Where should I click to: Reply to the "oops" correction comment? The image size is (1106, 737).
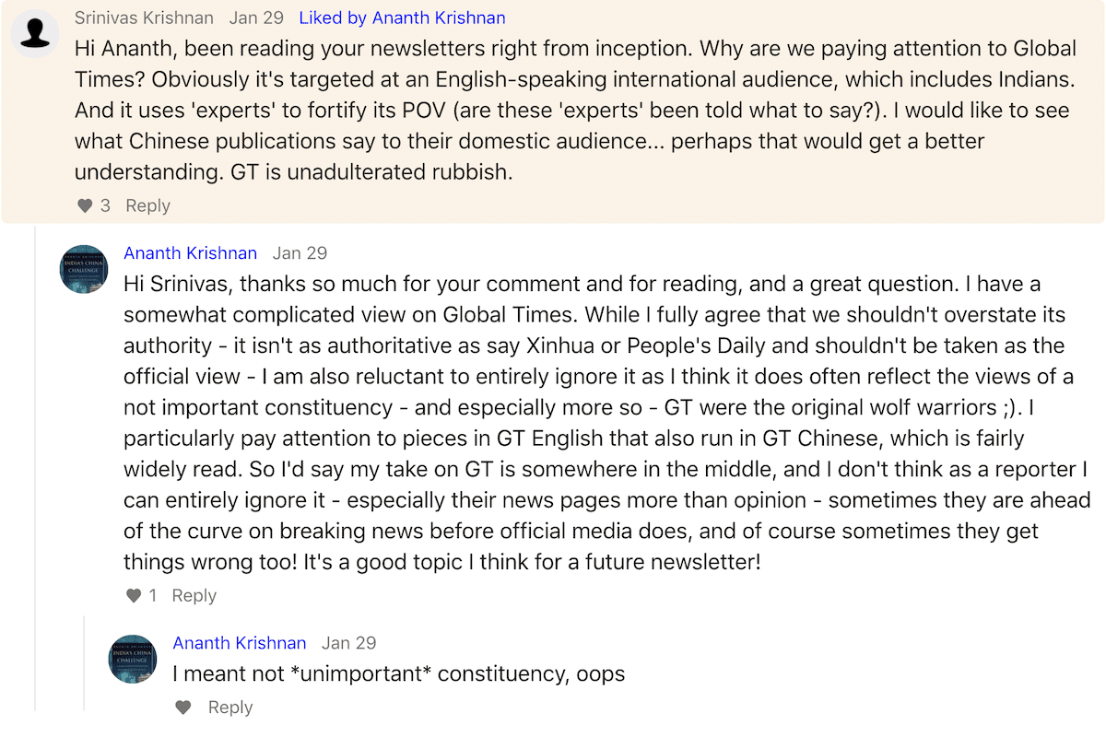coord(230,708)
